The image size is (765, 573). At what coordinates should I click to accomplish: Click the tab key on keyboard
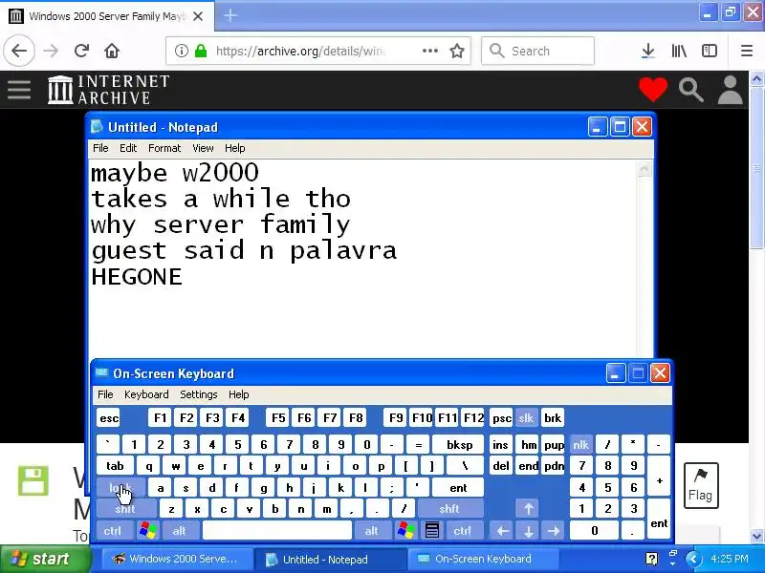coord(116,466)
